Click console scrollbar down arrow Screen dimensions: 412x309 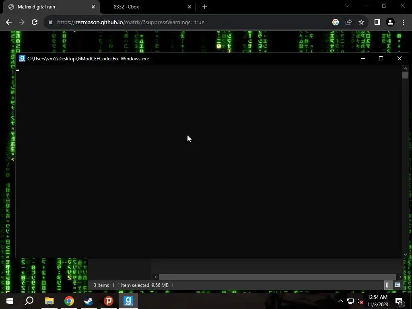pos(405,254)
